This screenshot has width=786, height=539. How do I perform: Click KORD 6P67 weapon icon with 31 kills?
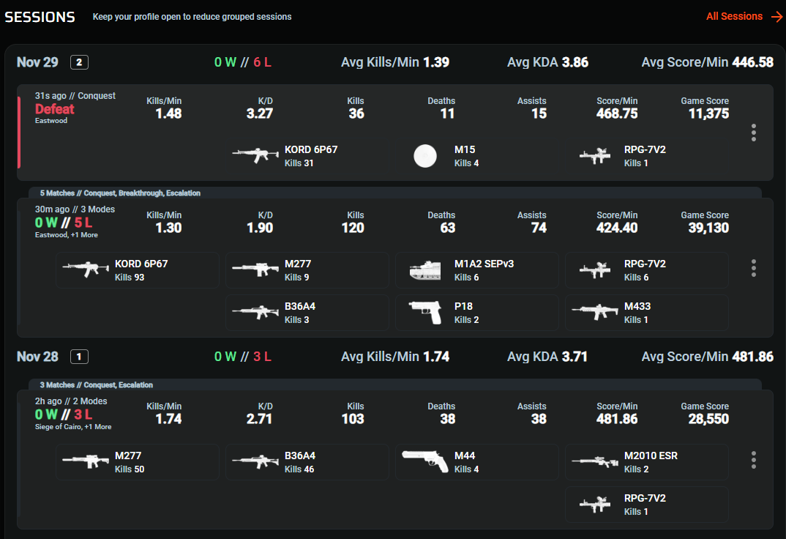point(255,155)
